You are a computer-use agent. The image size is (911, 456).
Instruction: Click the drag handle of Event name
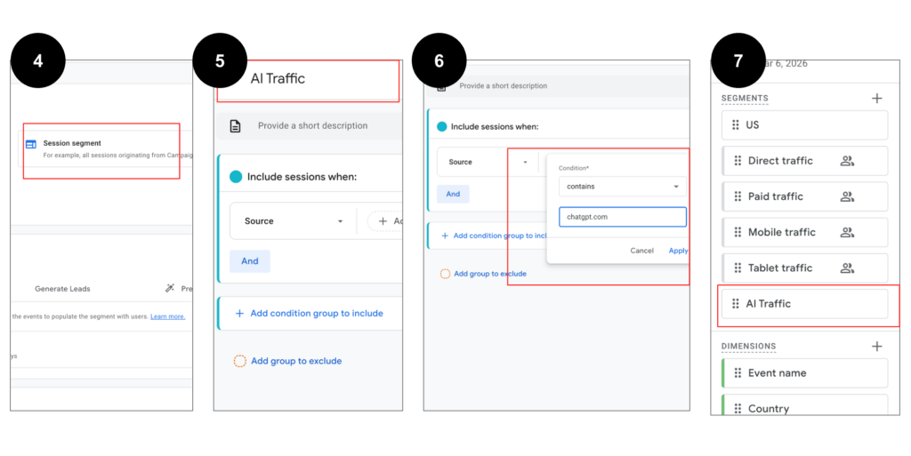pyautogui.click(x=738, y=373)
